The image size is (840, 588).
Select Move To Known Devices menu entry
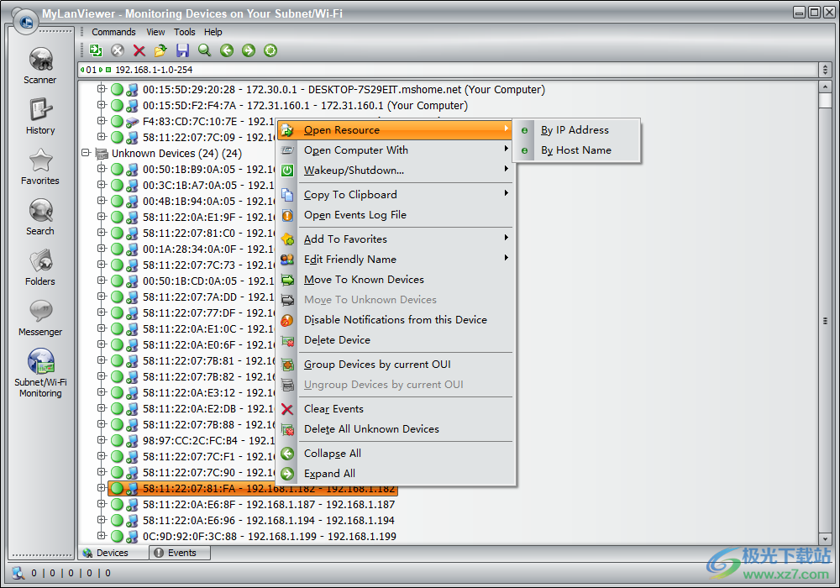364,280
